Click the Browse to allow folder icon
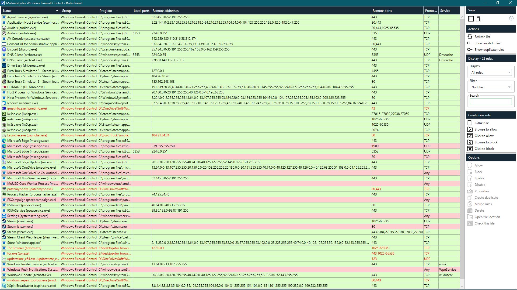Screen dimensions: 517x290 pos(470,129)
